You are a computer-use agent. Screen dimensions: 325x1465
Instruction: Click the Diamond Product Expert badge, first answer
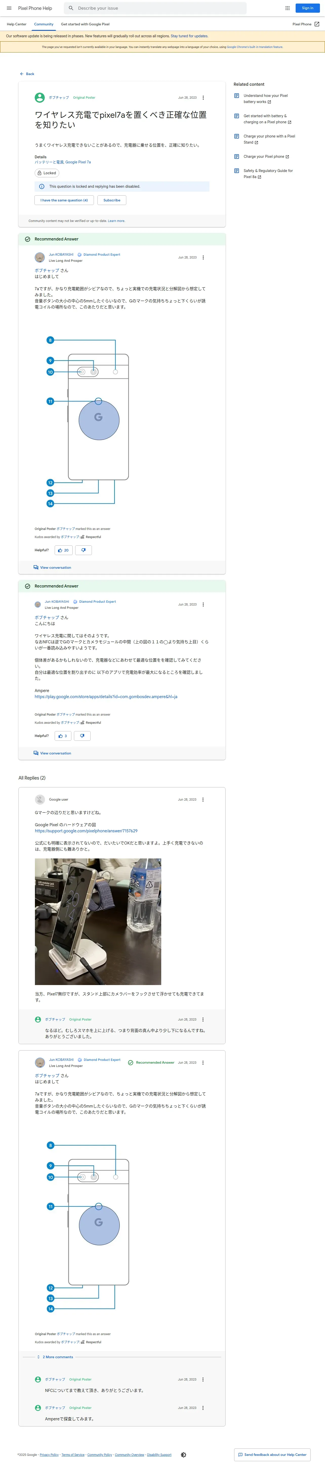[99, 255]
